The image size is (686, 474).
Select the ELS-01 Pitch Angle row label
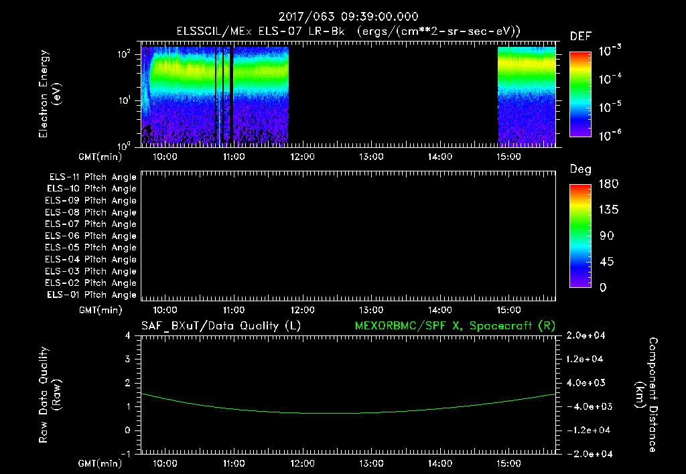click(x=92, y=295)
